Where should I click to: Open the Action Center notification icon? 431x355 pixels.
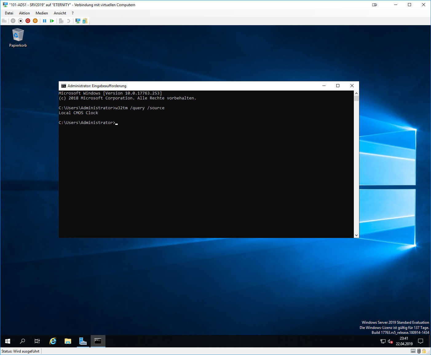coord(421,341)
